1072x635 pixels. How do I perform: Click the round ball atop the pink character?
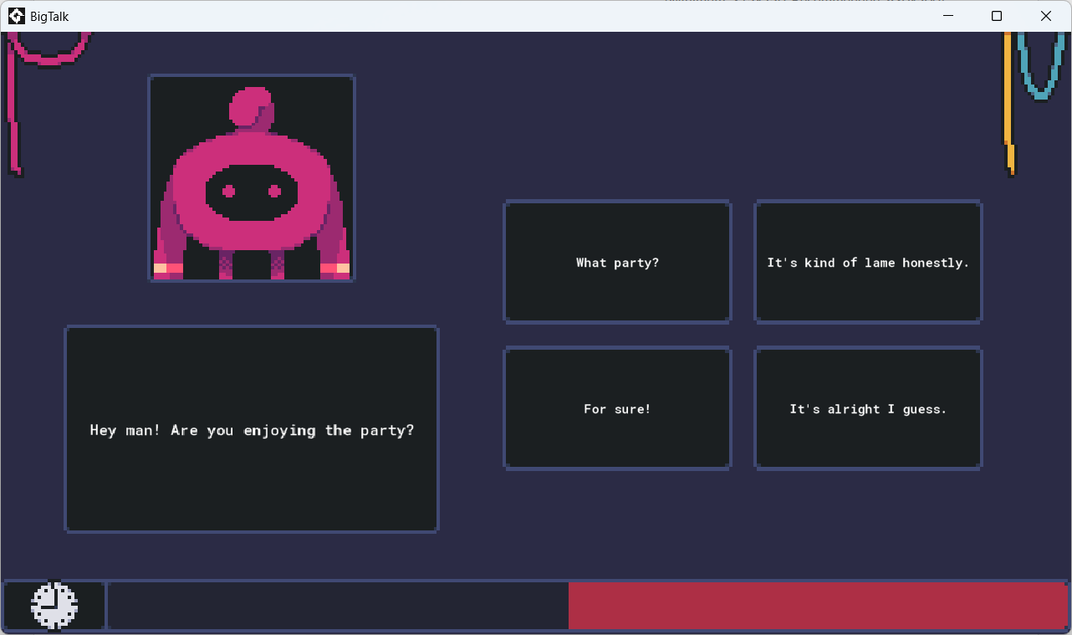(x=251, y=109)
